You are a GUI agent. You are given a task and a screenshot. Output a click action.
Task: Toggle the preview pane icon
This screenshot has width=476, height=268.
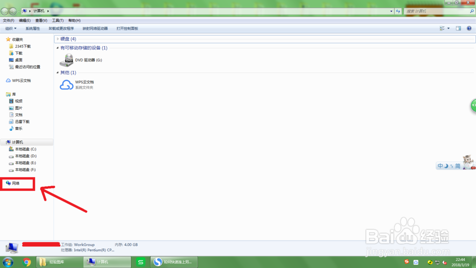point(458,28)
